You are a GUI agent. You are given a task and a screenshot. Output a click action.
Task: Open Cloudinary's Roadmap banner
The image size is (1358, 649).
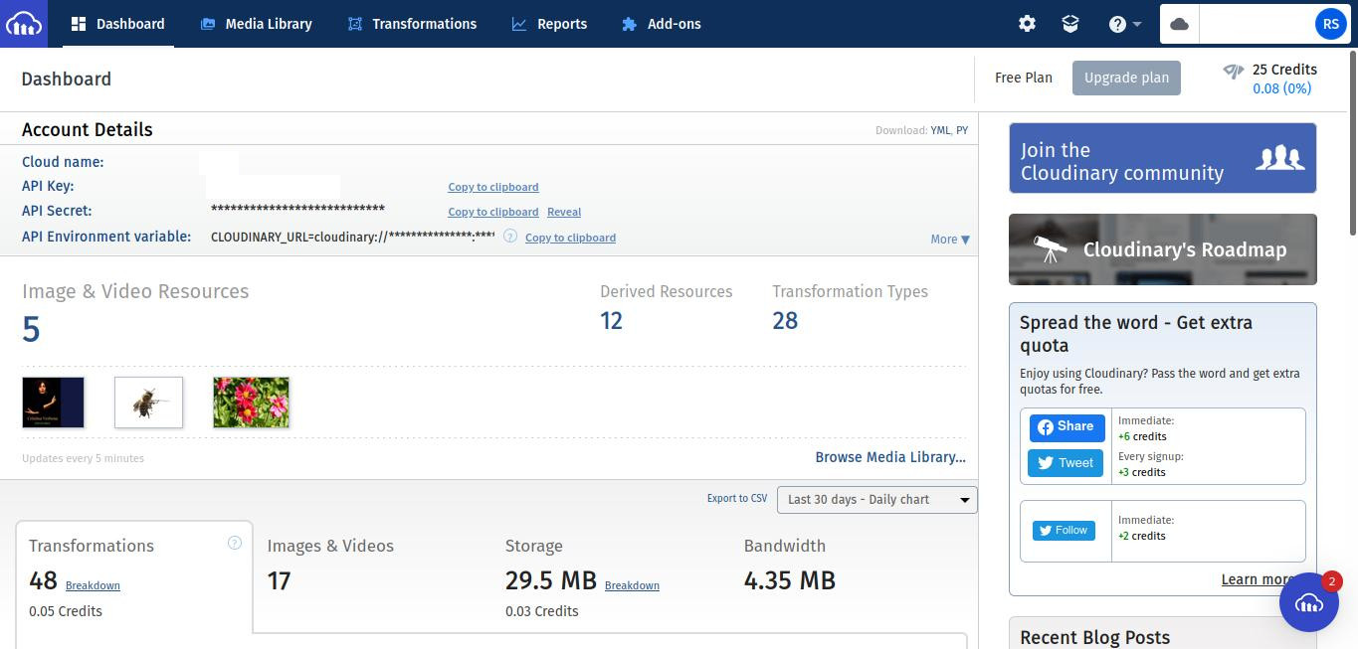point(1162,249)
